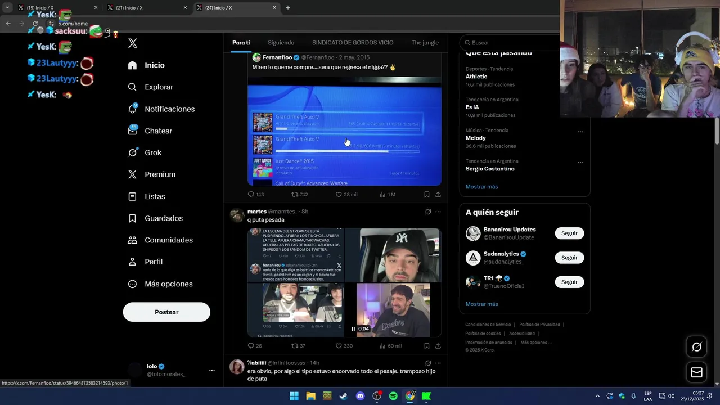The width and height of the screenshot is (720, 405).
Task: Open martes profile avatar
Action: click(x=237, y=215)
